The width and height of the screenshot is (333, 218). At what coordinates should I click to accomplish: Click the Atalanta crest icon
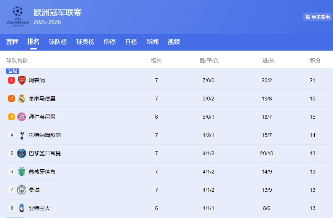tap(22, 208)
